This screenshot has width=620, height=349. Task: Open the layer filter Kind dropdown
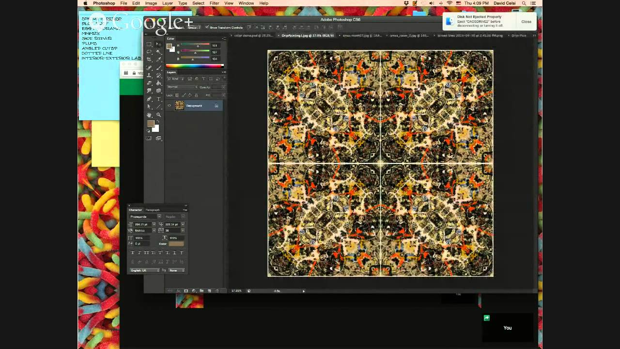[176, 79]
